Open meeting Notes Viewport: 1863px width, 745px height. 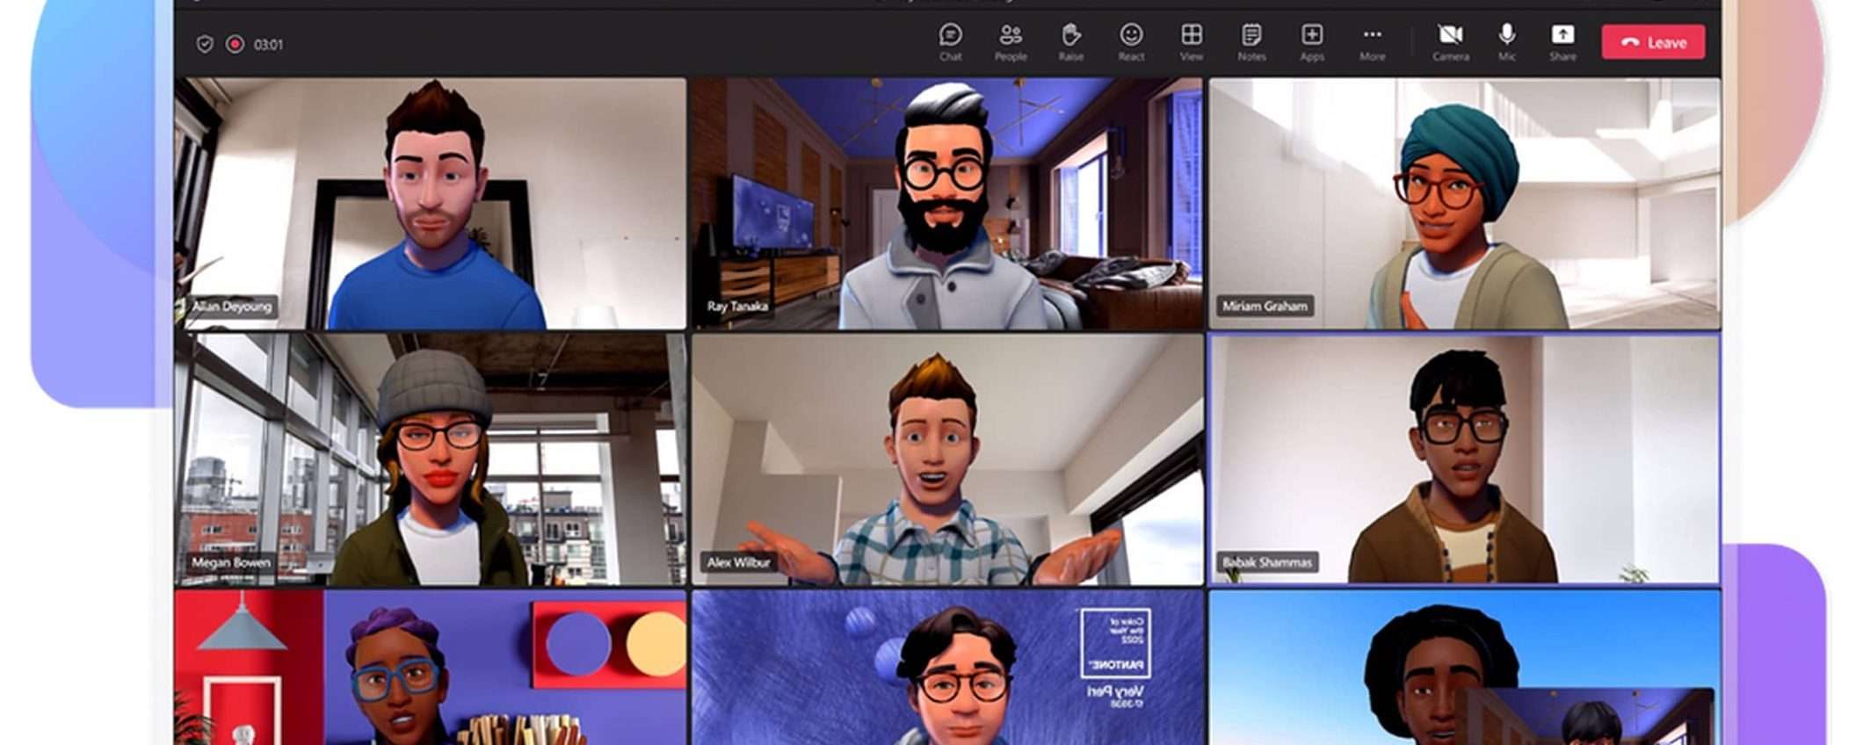tap(1251, 41)
